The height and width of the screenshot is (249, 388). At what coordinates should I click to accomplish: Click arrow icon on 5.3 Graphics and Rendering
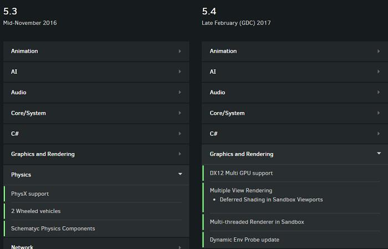[x=180, y=154]
